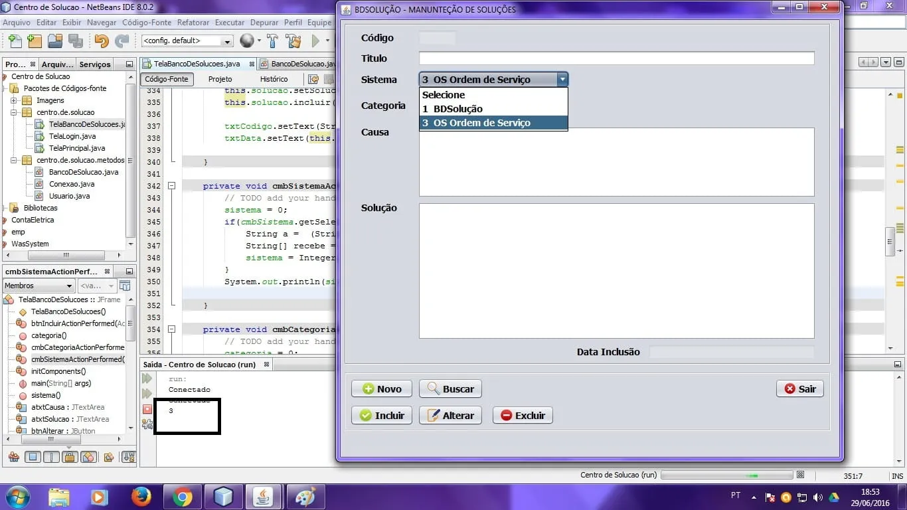Stop the running program in output panel
This screenshot has height=510, width=907.
pos(147,409)
